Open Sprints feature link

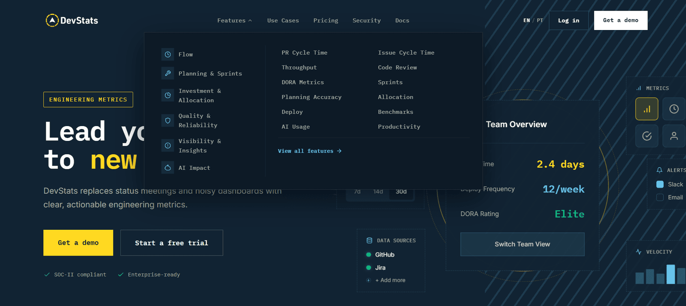tap(390, 82)
